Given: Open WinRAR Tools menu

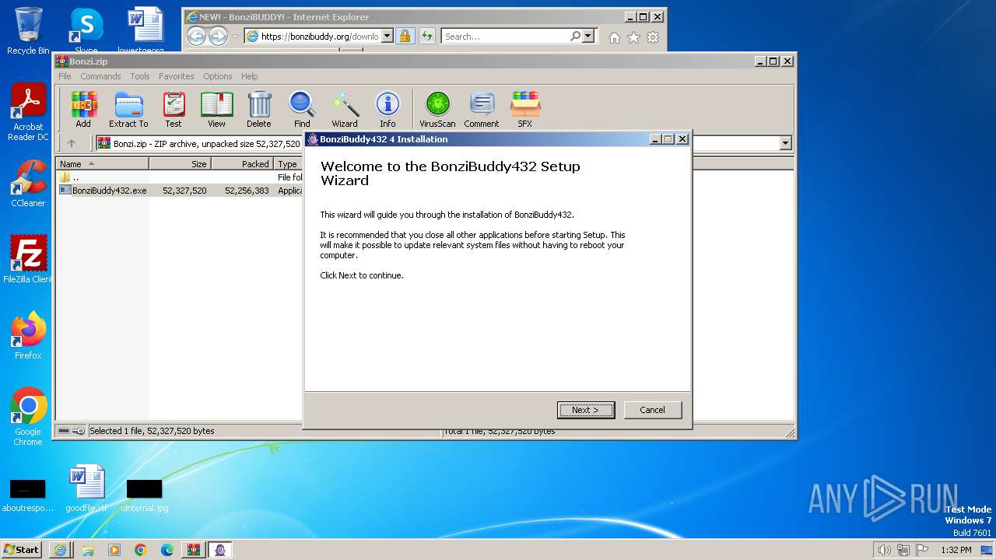Looking at the screenshot, I should click(x=140, y=76).
